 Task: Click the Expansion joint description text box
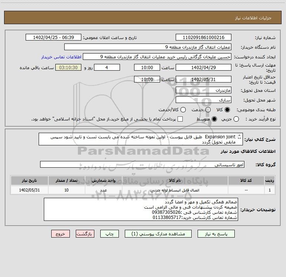click(141, 139)
